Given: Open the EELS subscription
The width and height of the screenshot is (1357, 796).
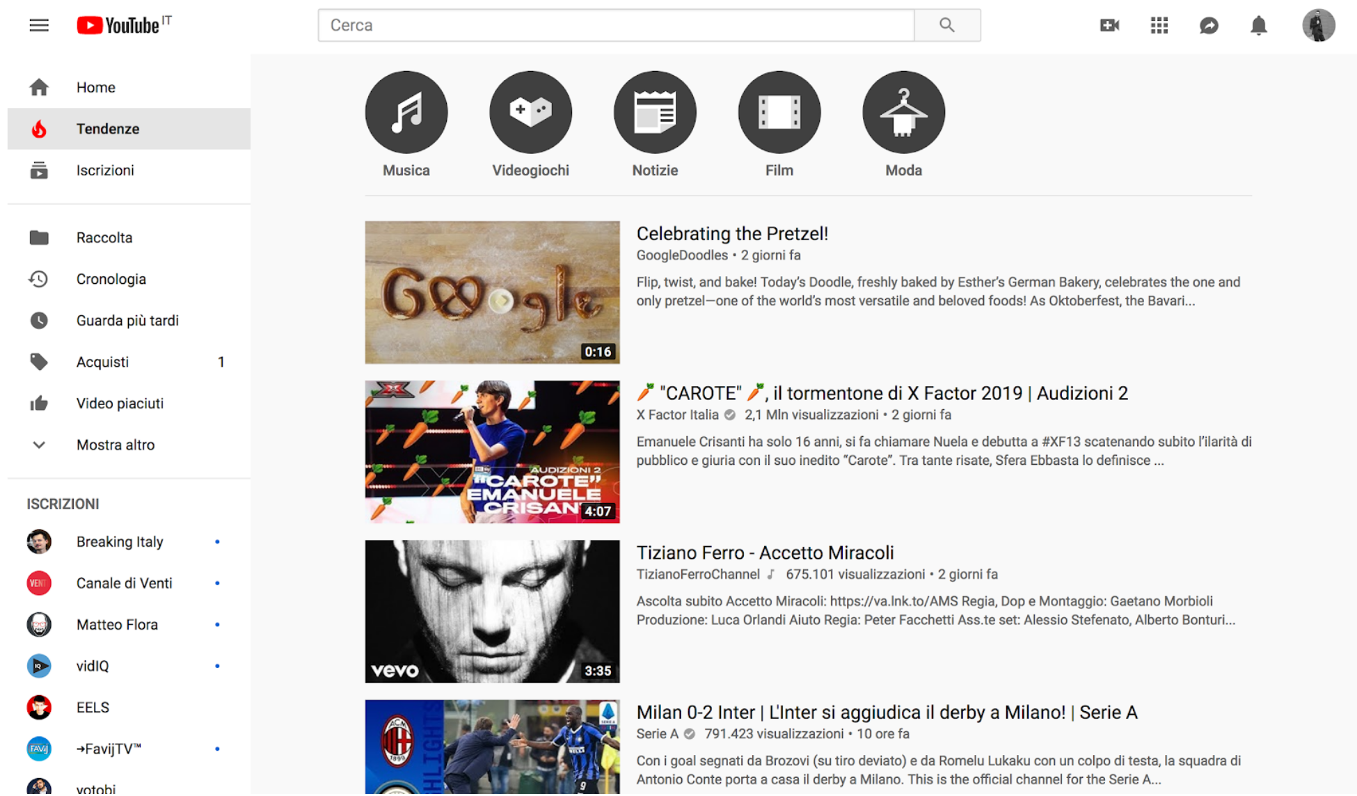Looking at the screenshot, I should tap(129, 708).
